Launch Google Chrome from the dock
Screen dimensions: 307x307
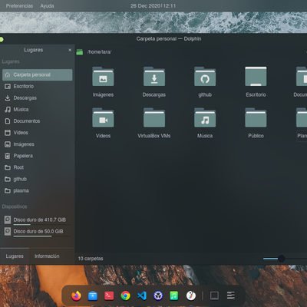click(125, 295)
